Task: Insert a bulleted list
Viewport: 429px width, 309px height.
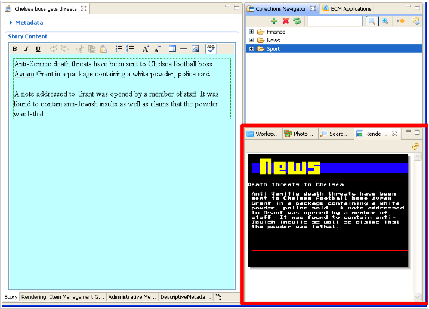Action: [x=119, y=49]
